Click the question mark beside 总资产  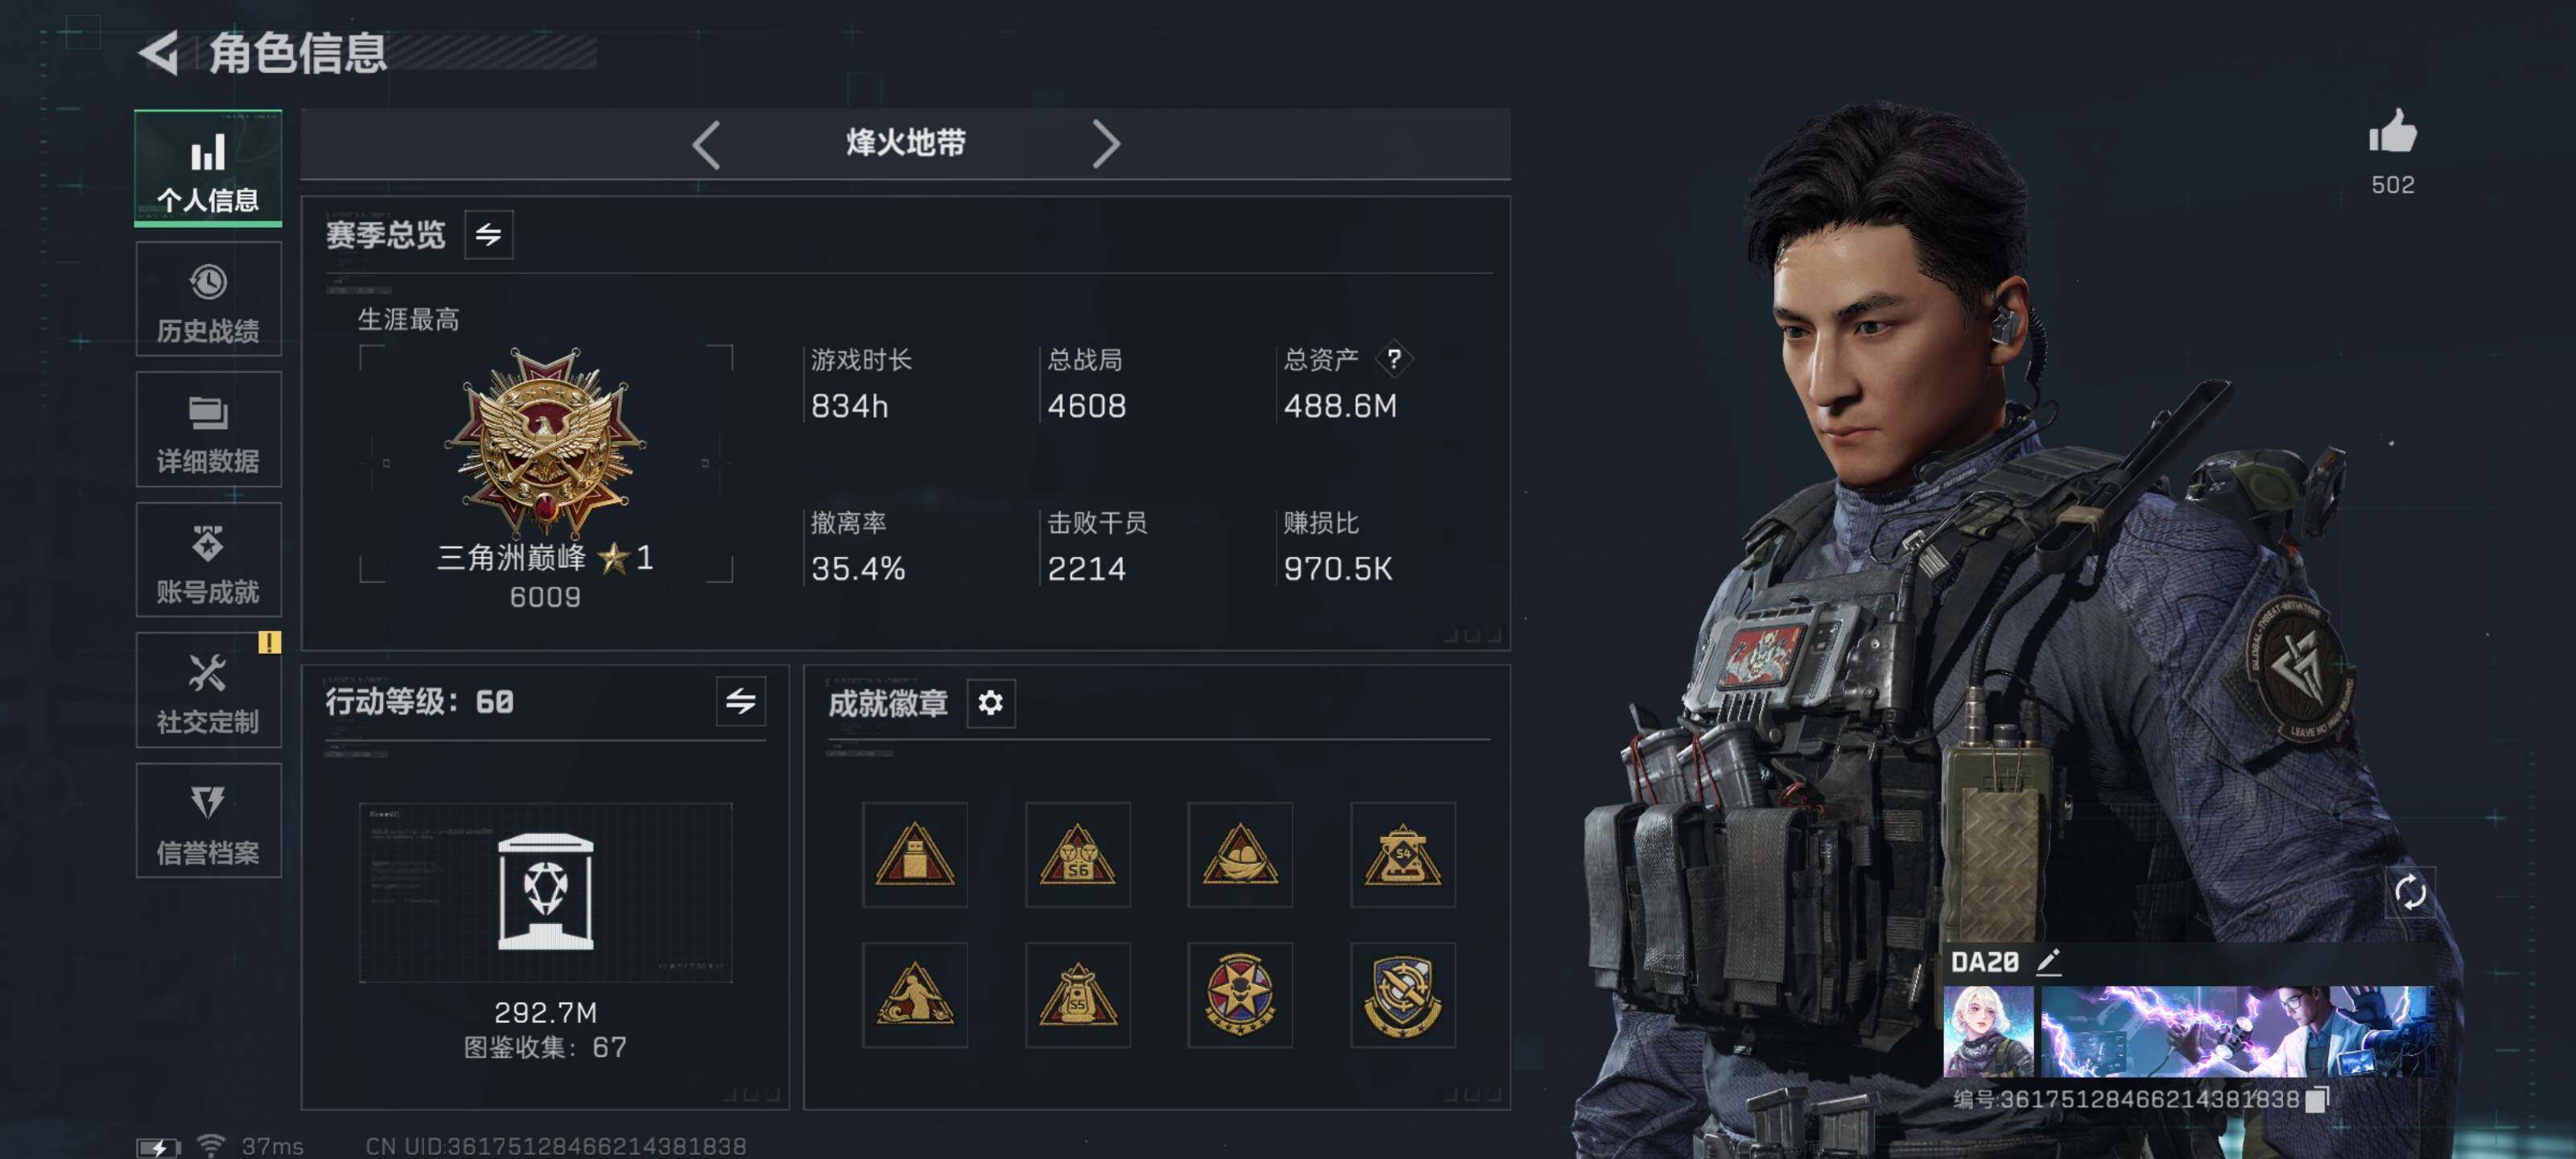[x=1393, y=358]
